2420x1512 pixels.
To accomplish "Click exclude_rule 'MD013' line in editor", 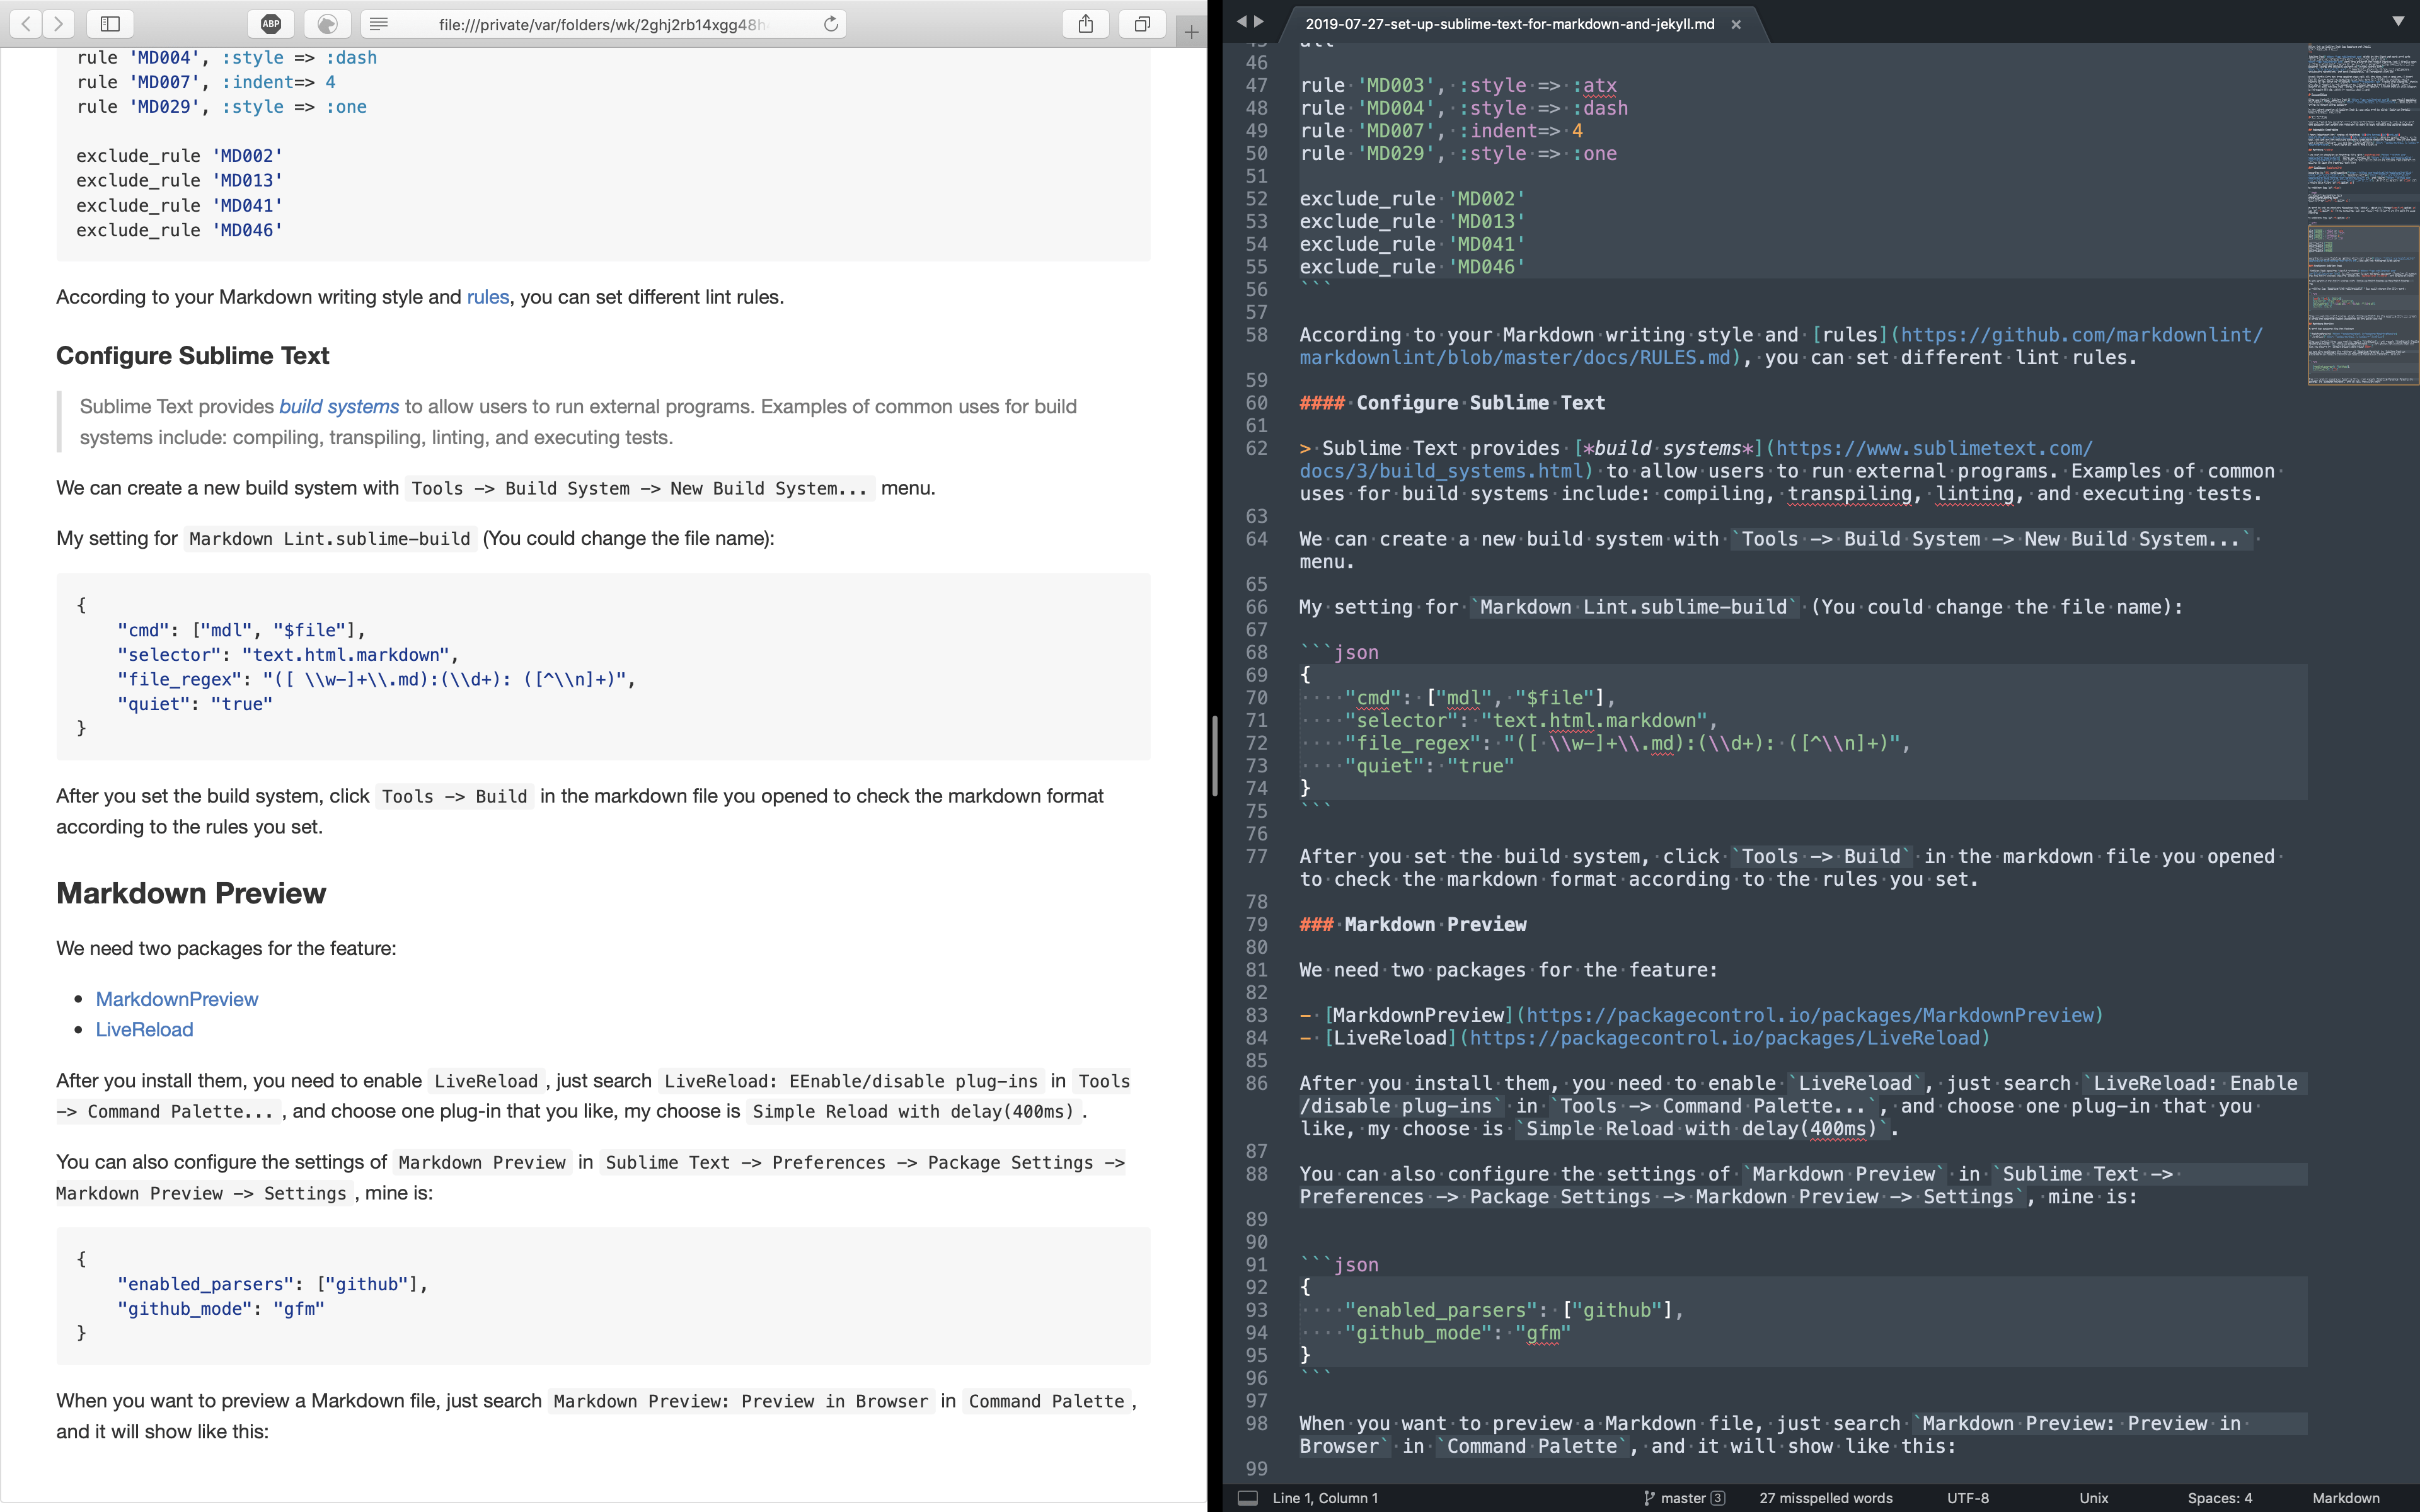I will pos(1412,221).
